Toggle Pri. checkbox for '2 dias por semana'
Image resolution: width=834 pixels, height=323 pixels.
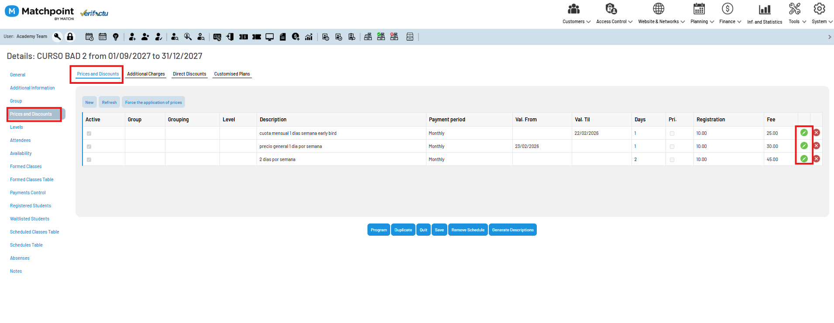pyautogui.click(x=672, y=160)
